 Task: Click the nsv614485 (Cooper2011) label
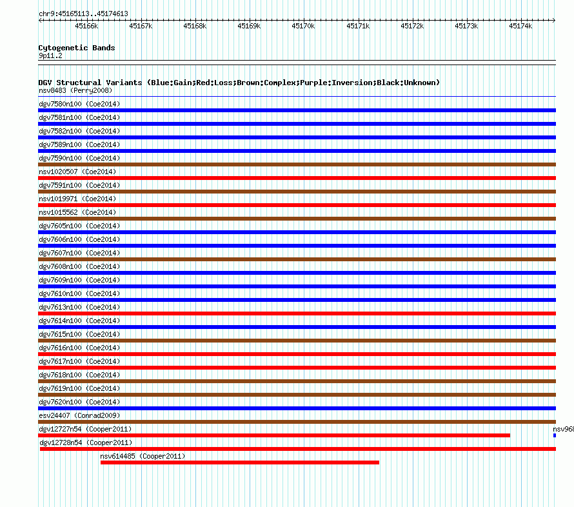coord(143,456)
